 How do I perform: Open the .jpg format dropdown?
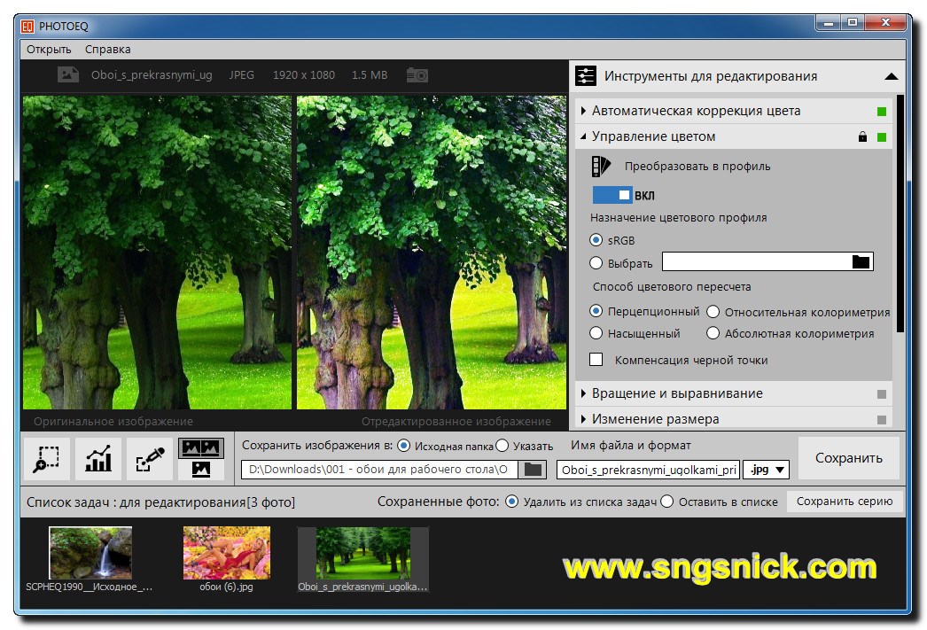(x=767, y=470)
